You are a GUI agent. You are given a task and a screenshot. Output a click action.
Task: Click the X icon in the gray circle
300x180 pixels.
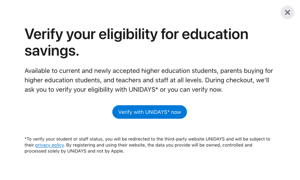point(287,12)
